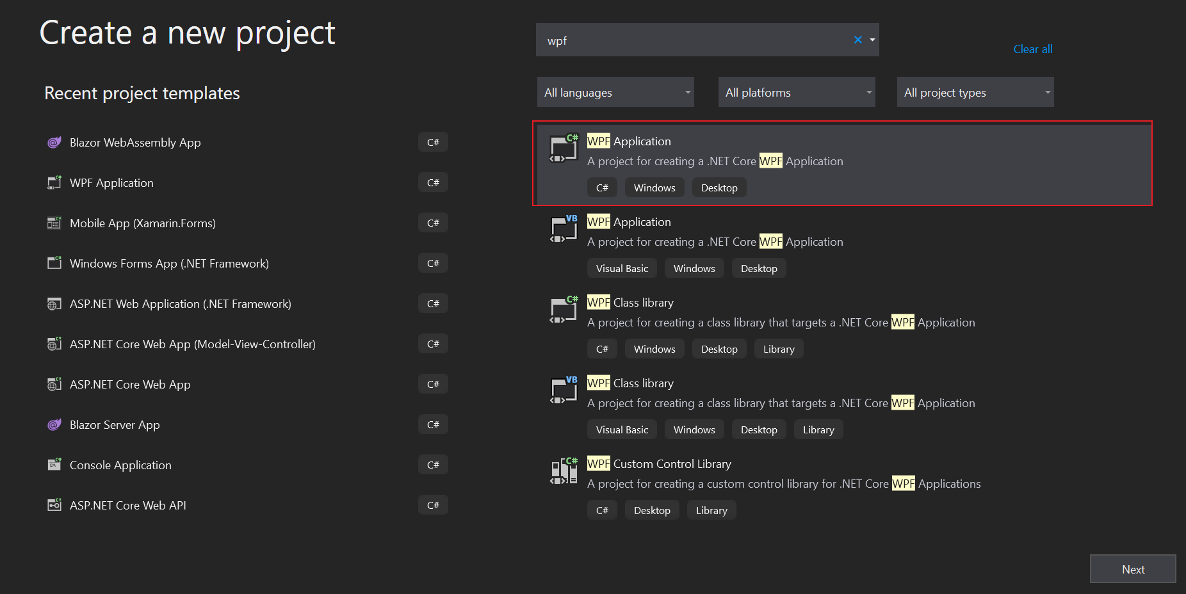Screen dimensions: 1186x594
Task: Click the Windows Forms App template icon
Action: click(x=54, y=263)
